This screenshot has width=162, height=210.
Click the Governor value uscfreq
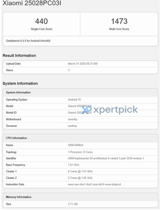coord(72,126)
